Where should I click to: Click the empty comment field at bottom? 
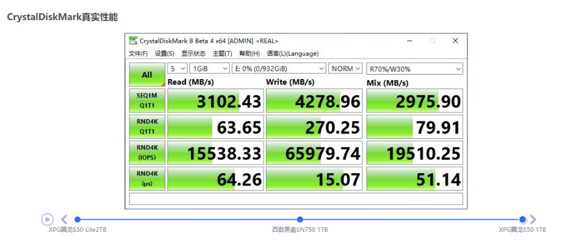pyautogui.click(x=296, y=199)
